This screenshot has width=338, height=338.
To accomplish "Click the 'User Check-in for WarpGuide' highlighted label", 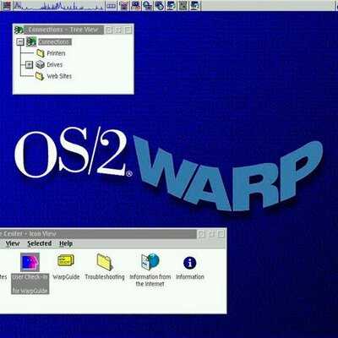I will pyautogui.click(x=30, y=284).
